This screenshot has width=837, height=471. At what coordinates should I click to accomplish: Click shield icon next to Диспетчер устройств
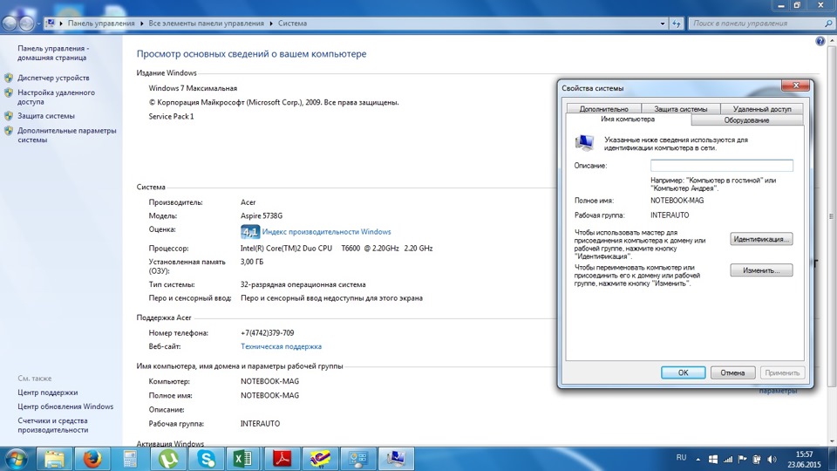pos(9,78)
